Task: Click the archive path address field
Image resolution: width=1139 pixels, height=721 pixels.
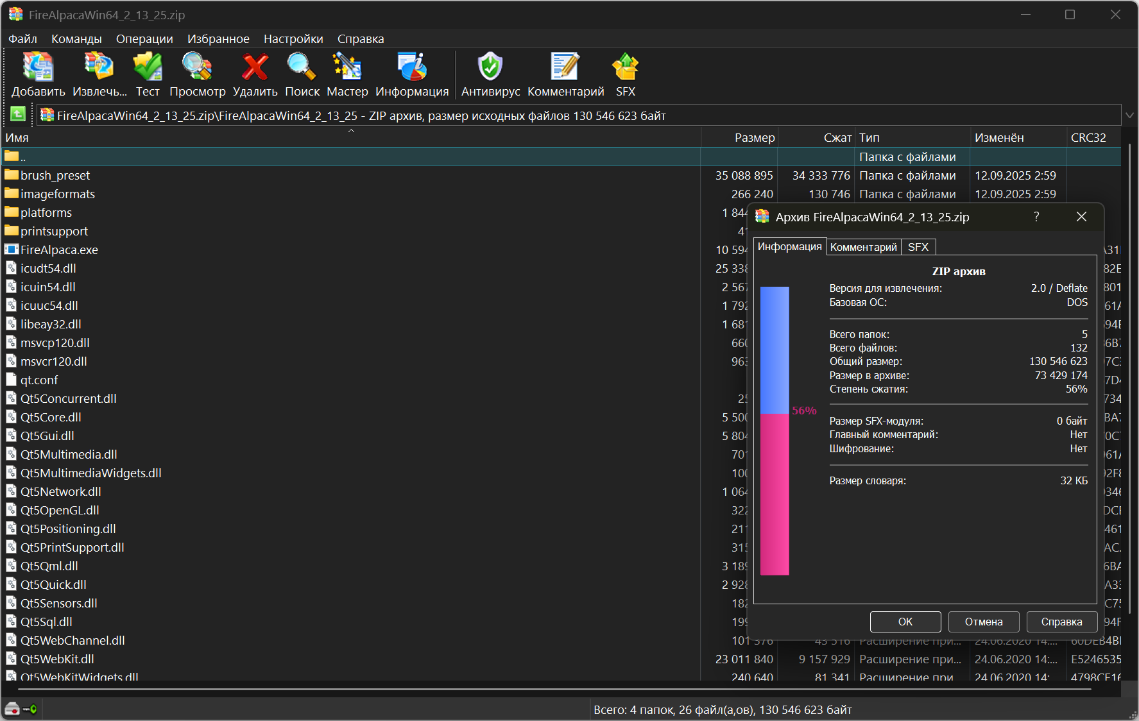Action: 579,115
